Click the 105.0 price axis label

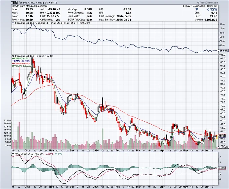(x=222, y=55)
